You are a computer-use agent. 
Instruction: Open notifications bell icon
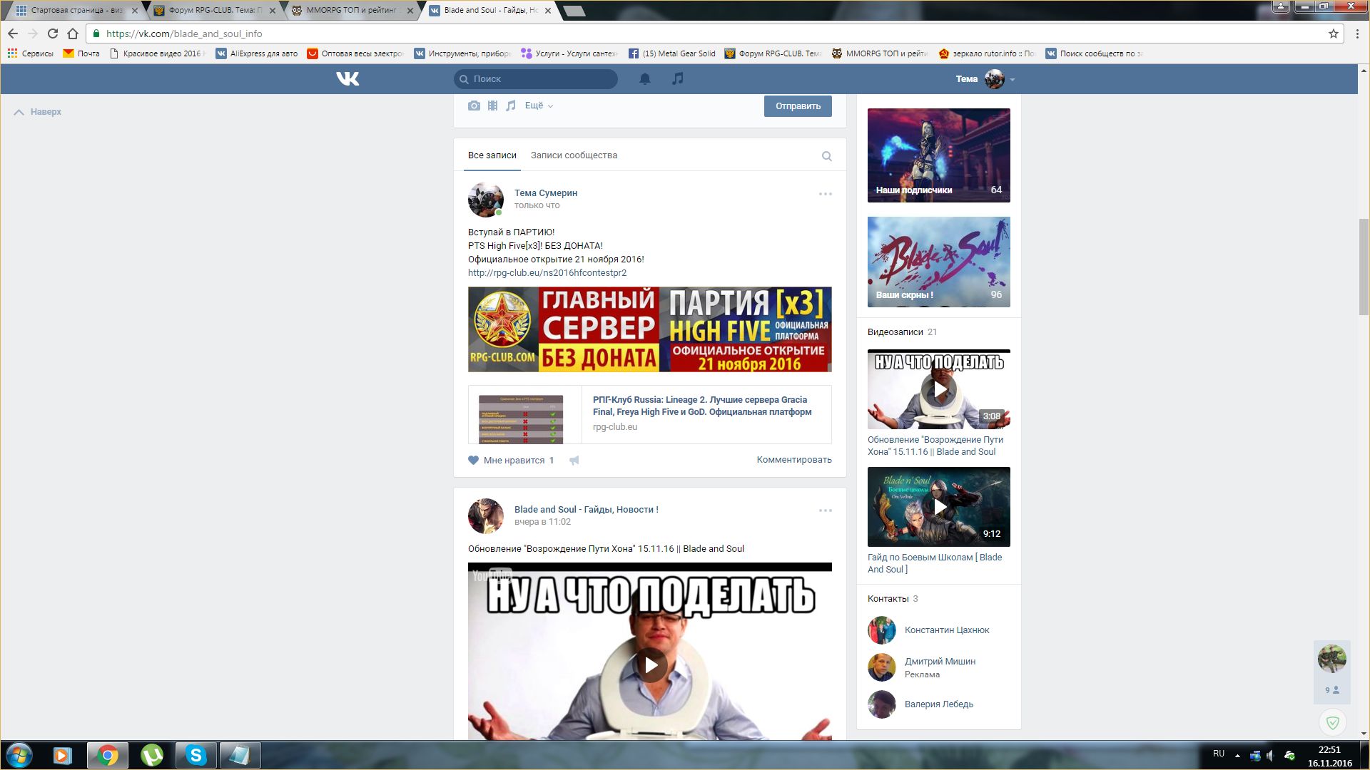644,78
